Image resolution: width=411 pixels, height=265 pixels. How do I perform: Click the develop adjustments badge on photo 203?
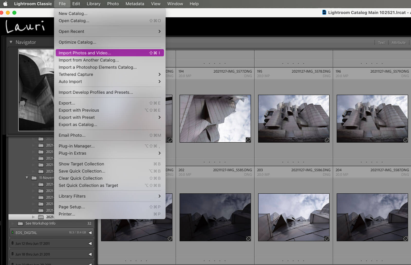click(327, 239)
